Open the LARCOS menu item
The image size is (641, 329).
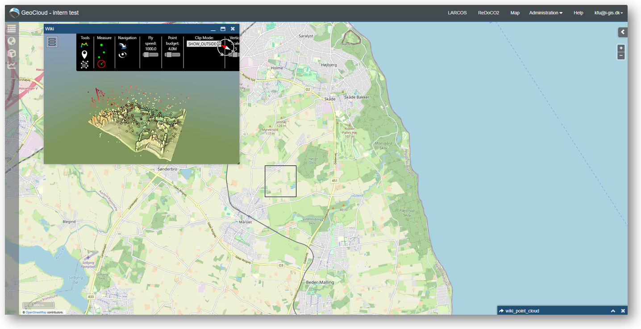tap(457, 13)
